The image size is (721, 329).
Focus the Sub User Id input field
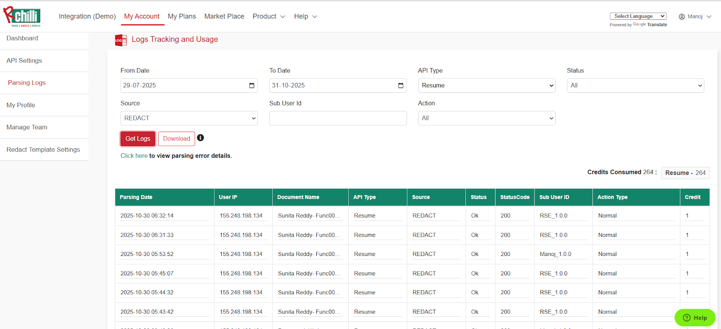338,118
